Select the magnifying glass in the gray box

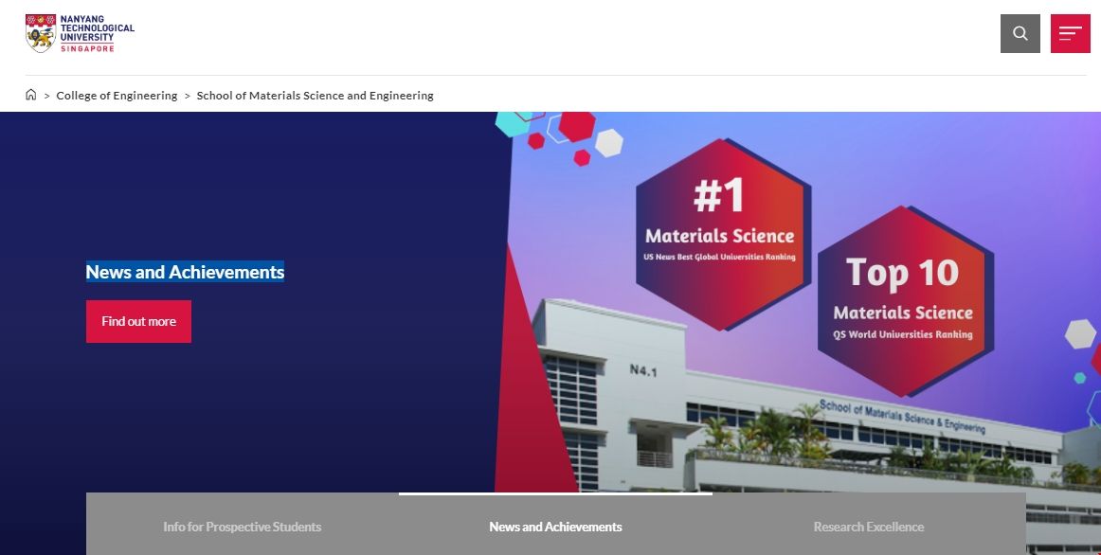1020,33
